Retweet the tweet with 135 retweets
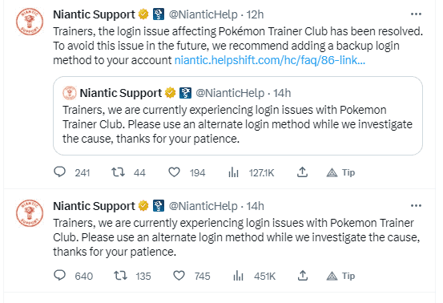Image resolution: width=443 pixels, height=303 pixels. [x=120, y=275]
